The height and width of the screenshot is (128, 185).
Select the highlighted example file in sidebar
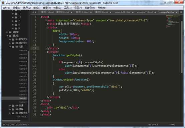[15, 98]
